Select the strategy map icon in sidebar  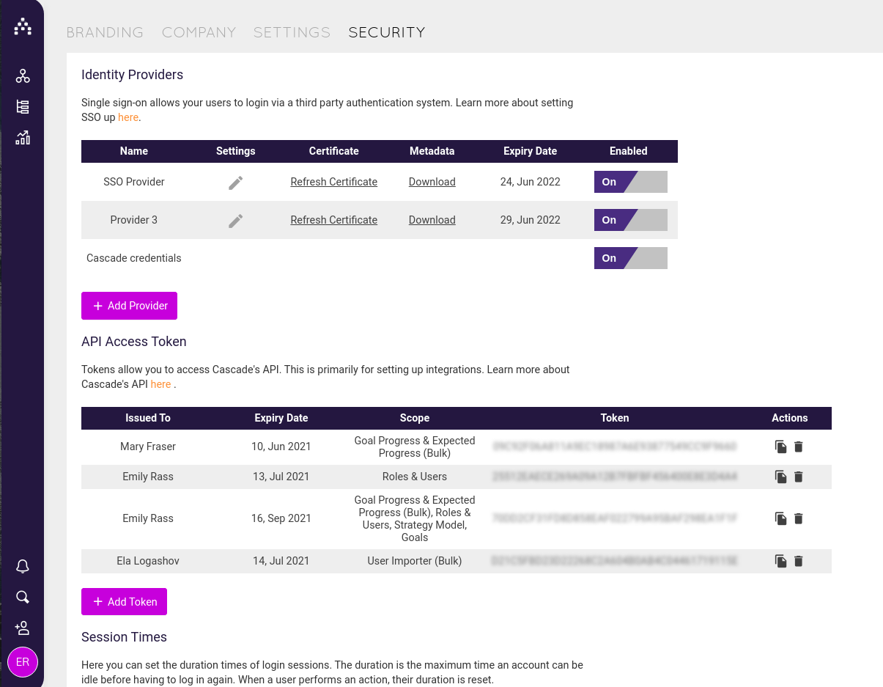pyautogui.click(x=23, y=76)
